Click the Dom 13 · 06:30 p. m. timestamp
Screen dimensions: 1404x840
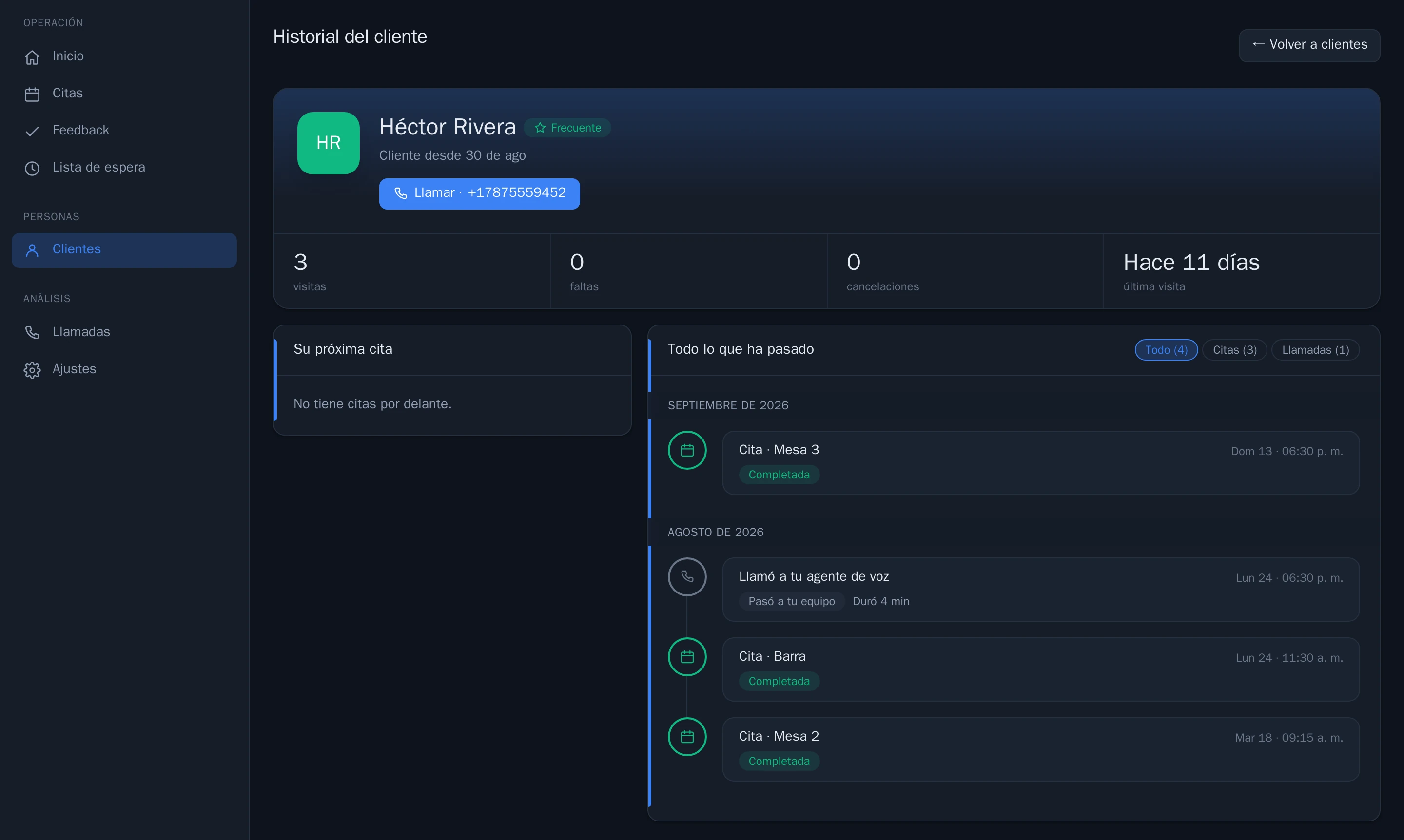click(1286, 452)
